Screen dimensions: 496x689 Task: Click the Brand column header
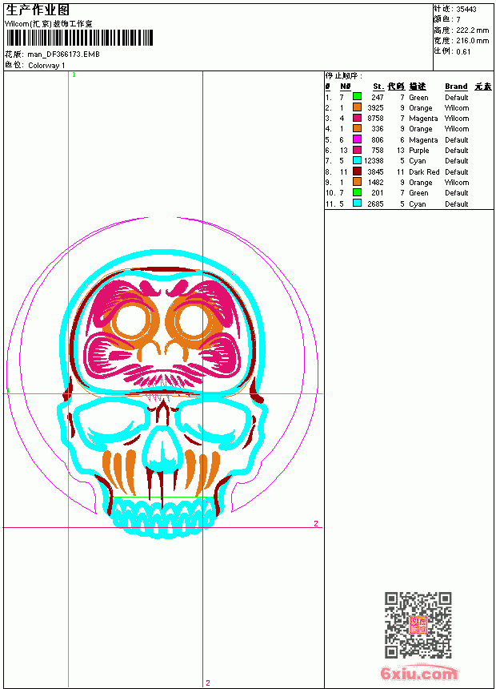(x=456, y=87)
